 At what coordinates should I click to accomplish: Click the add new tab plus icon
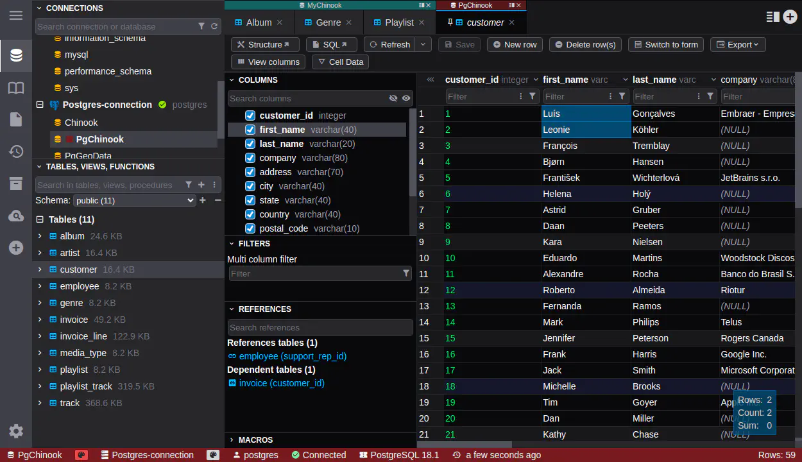(x=790, y=17)
